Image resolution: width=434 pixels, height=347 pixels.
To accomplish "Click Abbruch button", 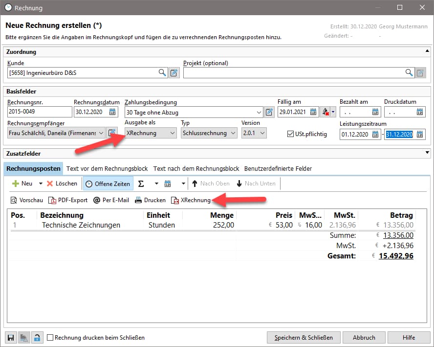I will (364, 338).
